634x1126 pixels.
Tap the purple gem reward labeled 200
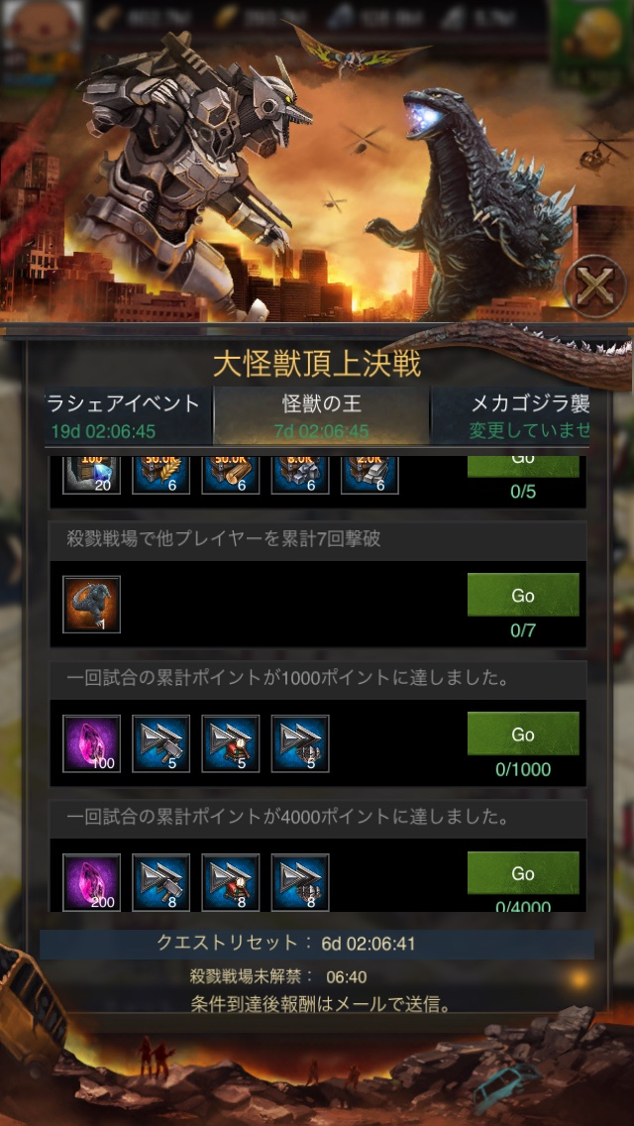tap(91, 882)
